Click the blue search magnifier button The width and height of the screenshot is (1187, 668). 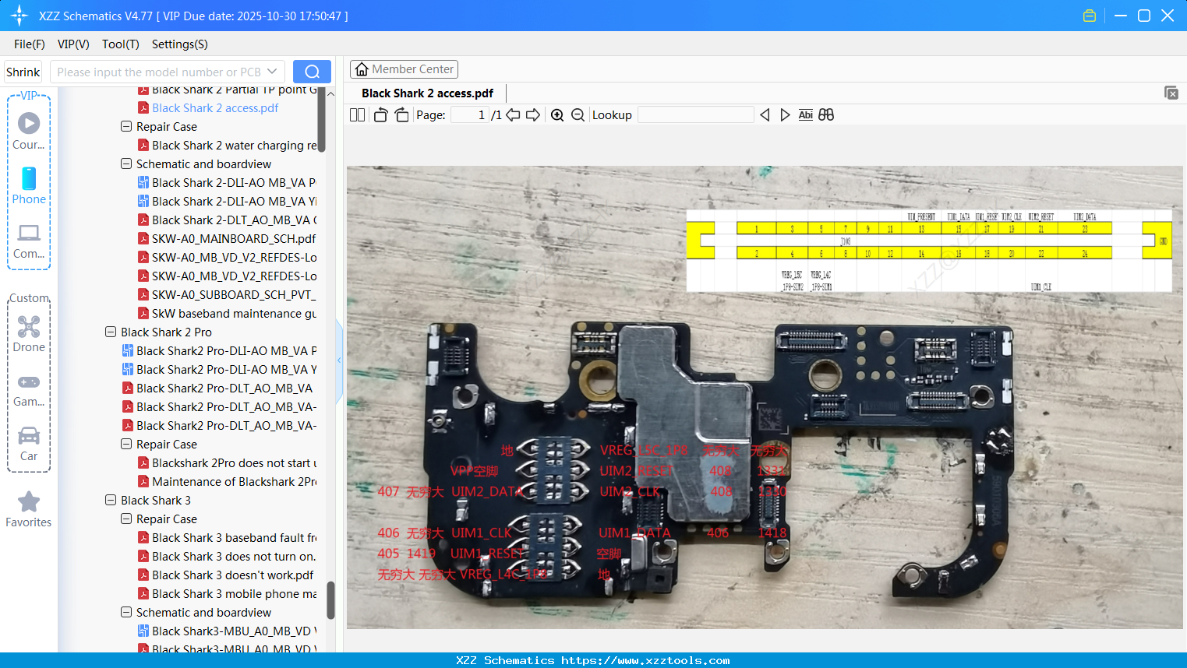pos(312,72)
